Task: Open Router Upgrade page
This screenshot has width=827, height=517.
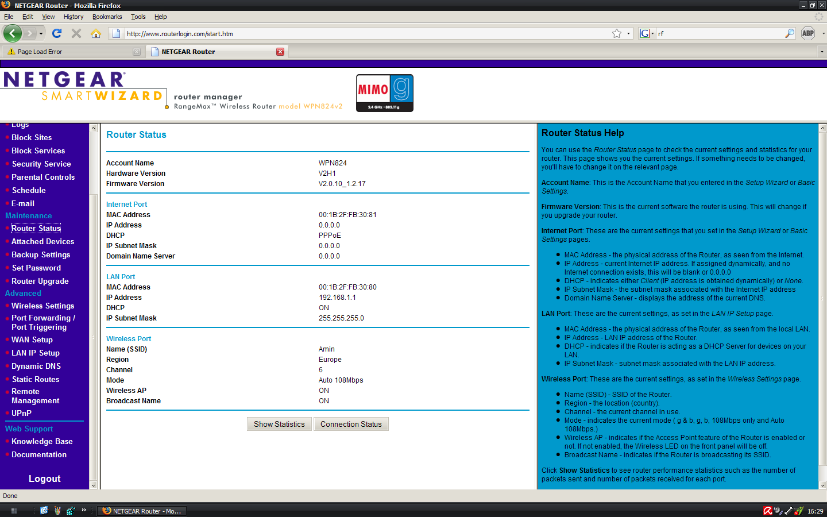Action: click(40, 281)
